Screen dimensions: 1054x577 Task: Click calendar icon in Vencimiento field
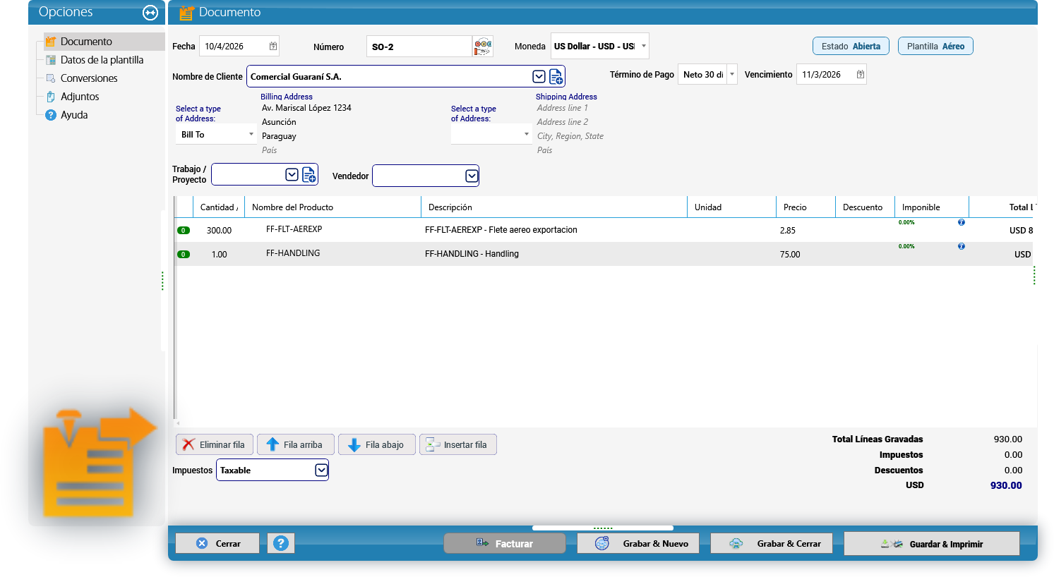(x=860, y=74)
